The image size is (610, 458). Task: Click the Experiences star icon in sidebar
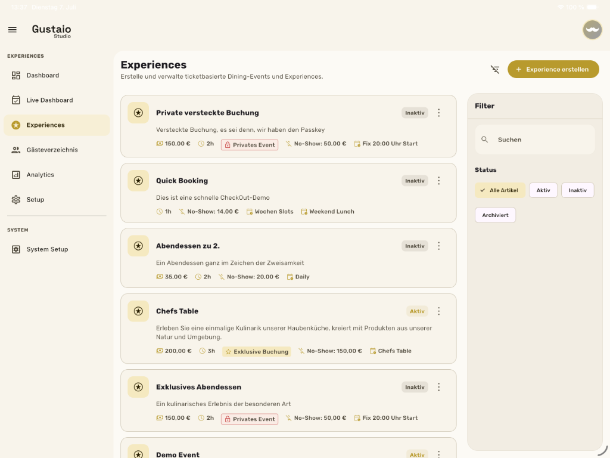click(x=16, y=125)
